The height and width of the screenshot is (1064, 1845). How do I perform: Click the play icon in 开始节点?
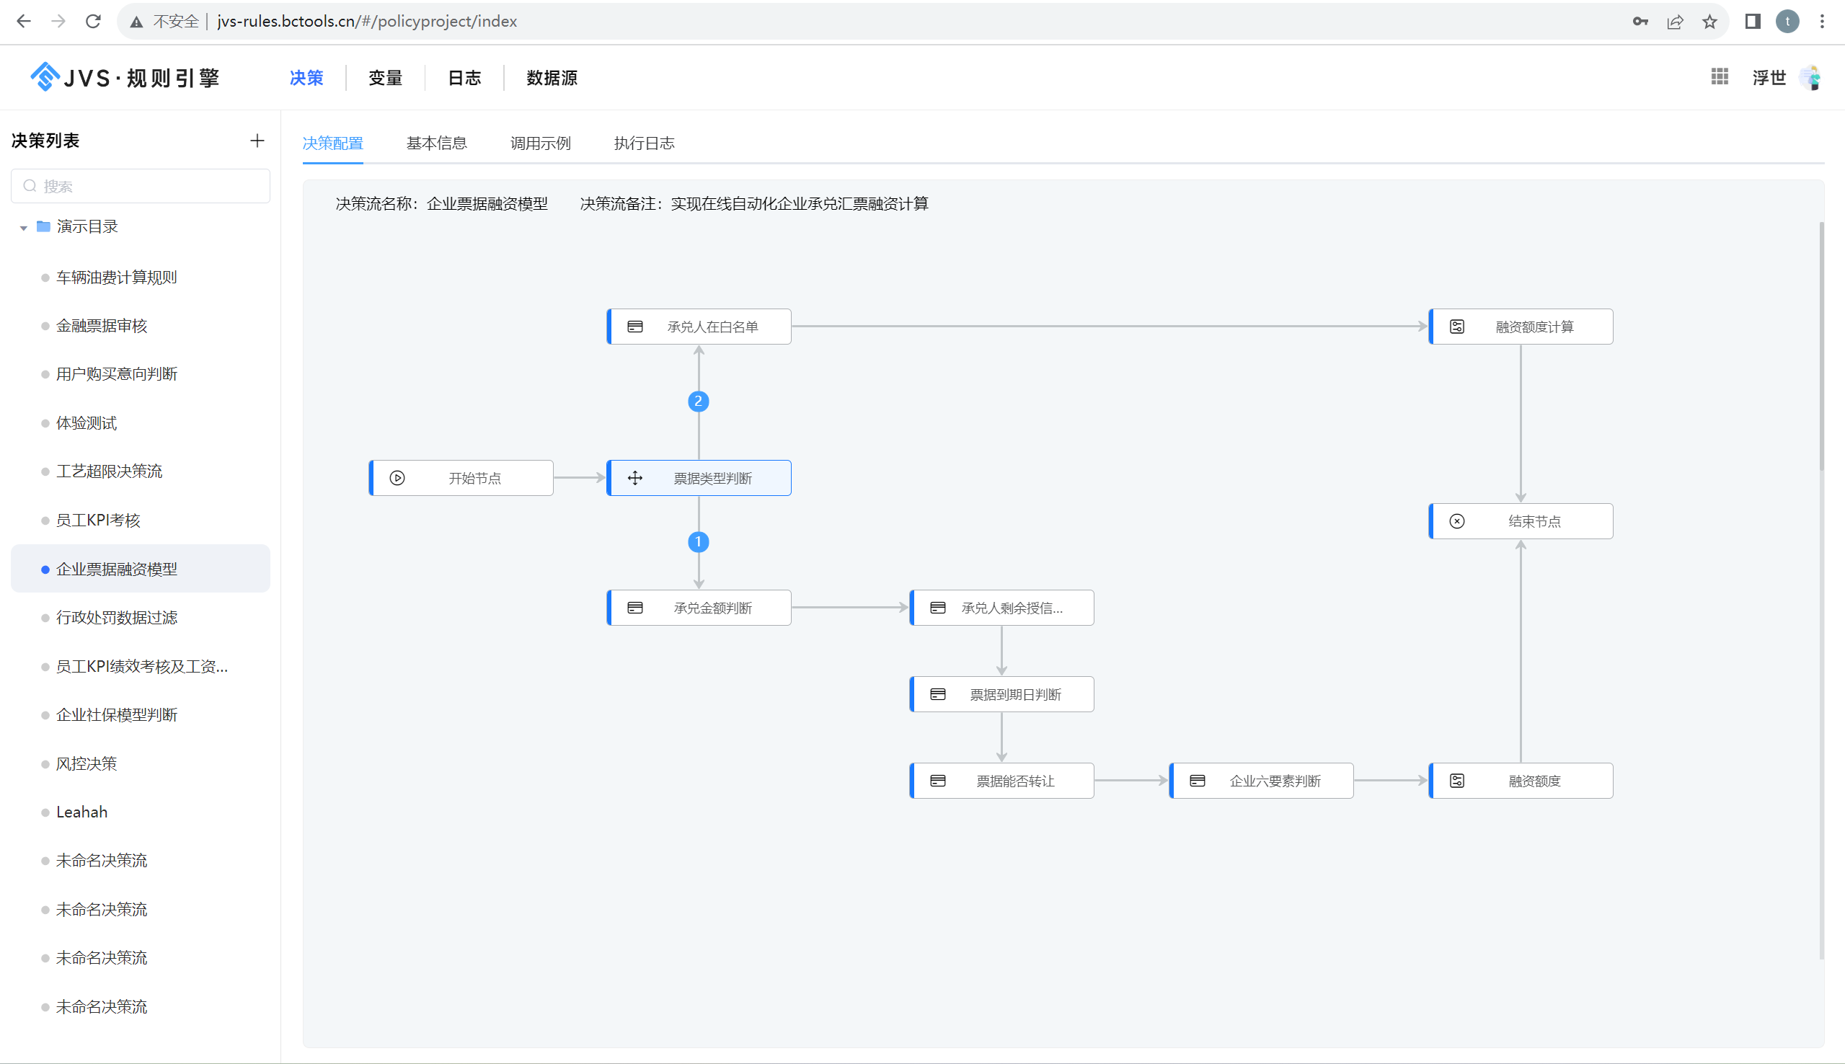(397, 478)
